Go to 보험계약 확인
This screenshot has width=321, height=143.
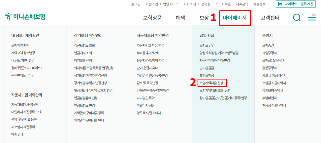(x=20, y=45)
